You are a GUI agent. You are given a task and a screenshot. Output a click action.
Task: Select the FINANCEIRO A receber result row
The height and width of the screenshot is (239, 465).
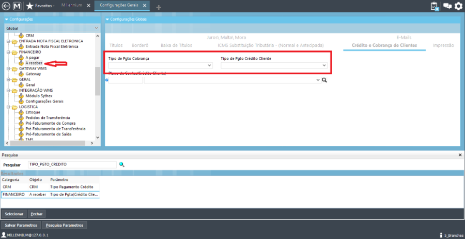[x=50, y=194]
